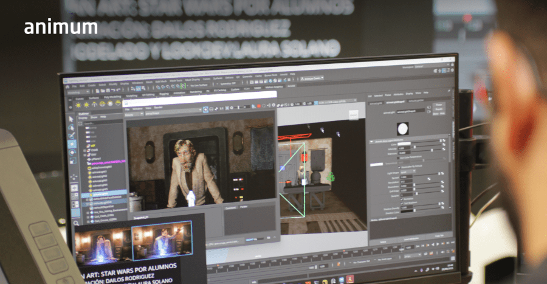
Task: Open the Windows menu
Action: [x=137, y=83]
